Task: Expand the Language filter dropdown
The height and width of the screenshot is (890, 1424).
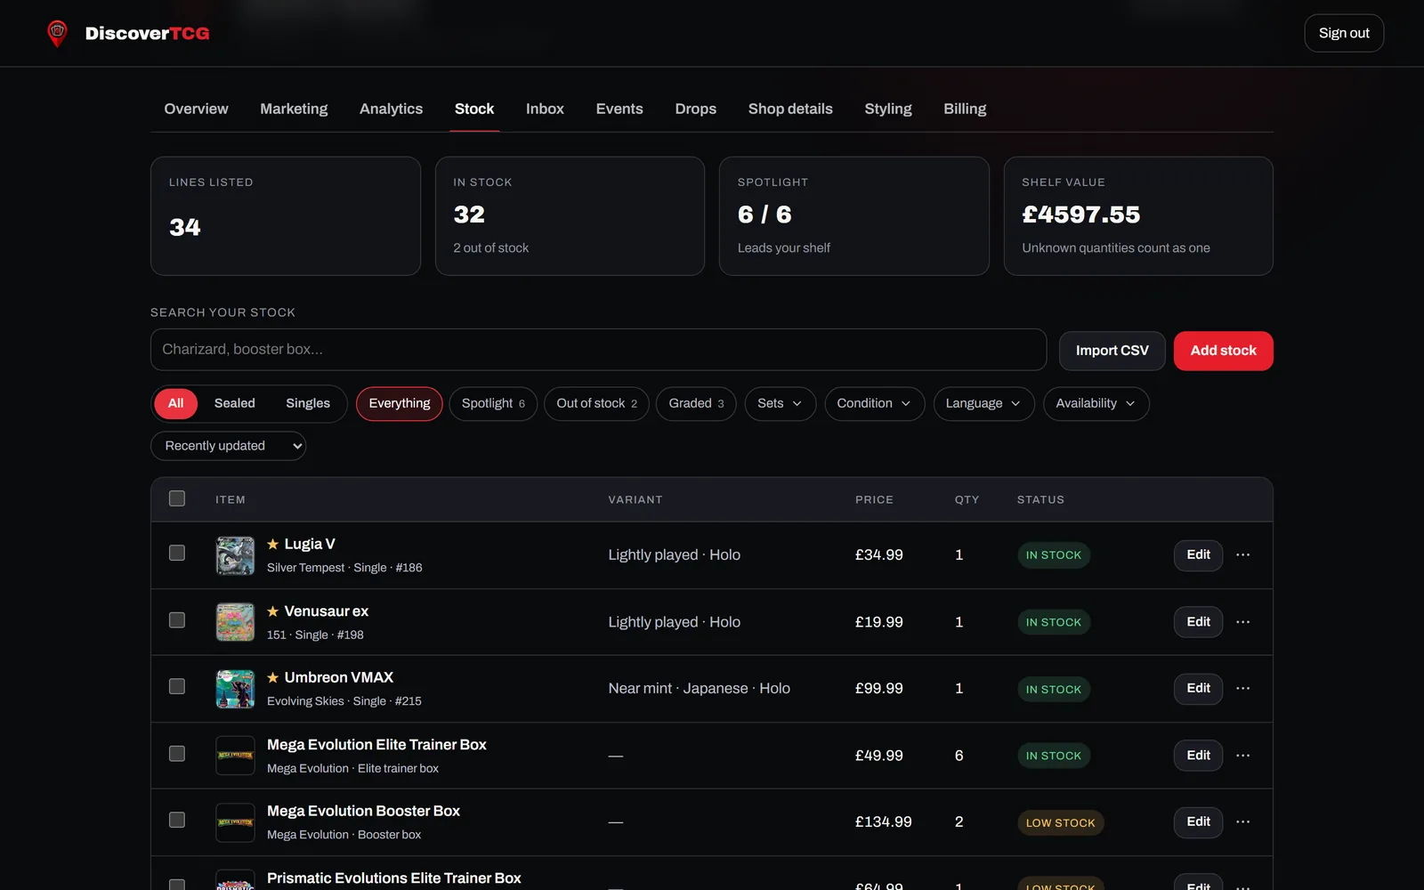Action: 983,403
